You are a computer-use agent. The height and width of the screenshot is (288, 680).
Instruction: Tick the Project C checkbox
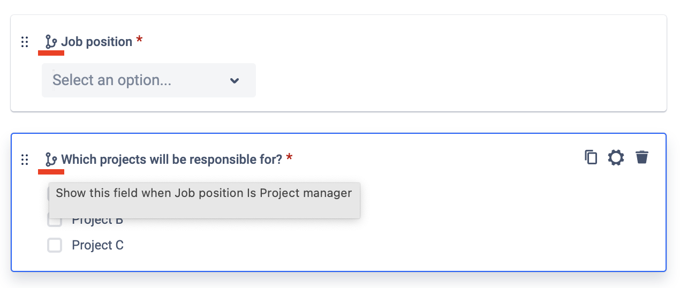[x=55, y=245]
